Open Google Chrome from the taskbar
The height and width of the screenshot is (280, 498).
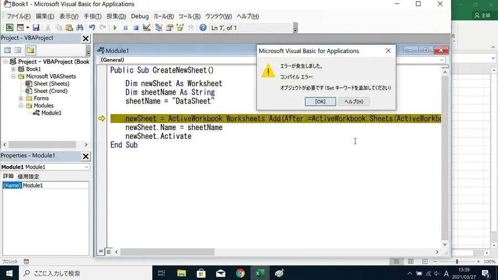241,273
